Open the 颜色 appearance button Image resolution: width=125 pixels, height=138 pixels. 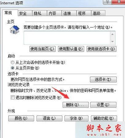pyautogui.click(x=21, y=118)
